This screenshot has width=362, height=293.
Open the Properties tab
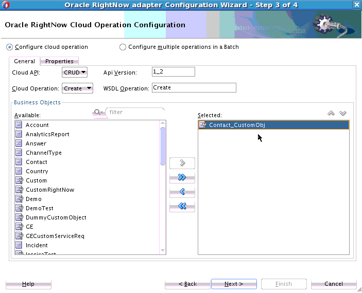tap(59, 61)
